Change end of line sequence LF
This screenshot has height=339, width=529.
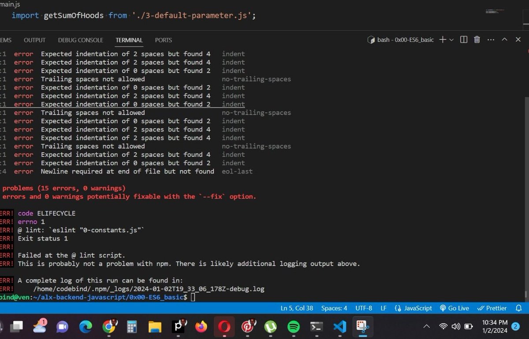[384, 308]
